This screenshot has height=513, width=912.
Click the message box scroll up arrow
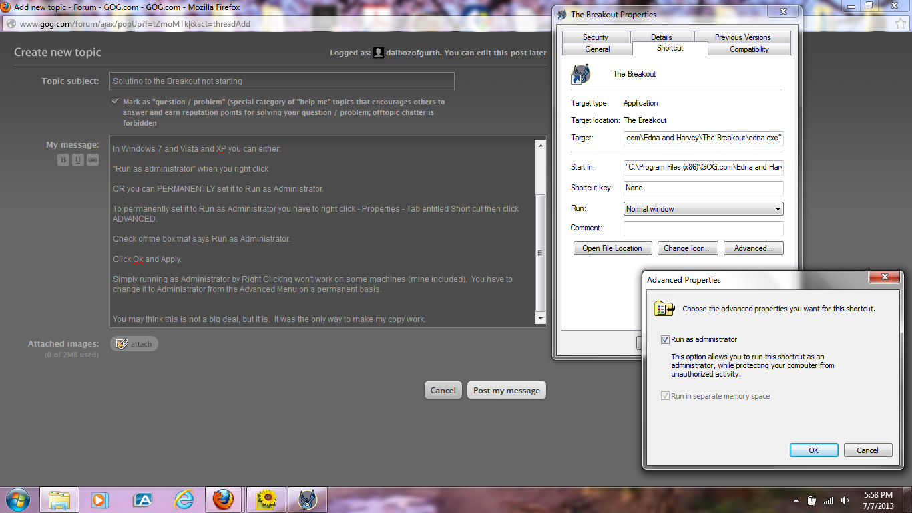click(x=541, y=144)
